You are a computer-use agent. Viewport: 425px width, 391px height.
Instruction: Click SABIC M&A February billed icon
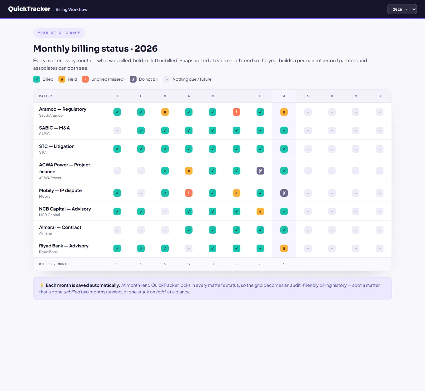tap(141, 130)
